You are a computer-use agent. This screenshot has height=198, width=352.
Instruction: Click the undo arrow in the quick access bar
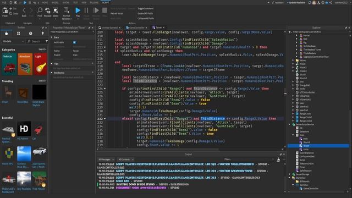point(35,3)
